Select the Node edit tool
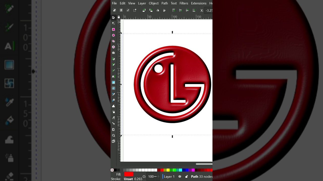Viewport: 323px width, 181px height. (x=113, y=23)
